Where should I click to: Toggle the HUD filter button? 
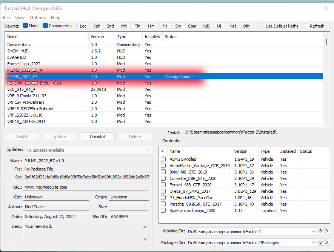[x=206, y=26]
